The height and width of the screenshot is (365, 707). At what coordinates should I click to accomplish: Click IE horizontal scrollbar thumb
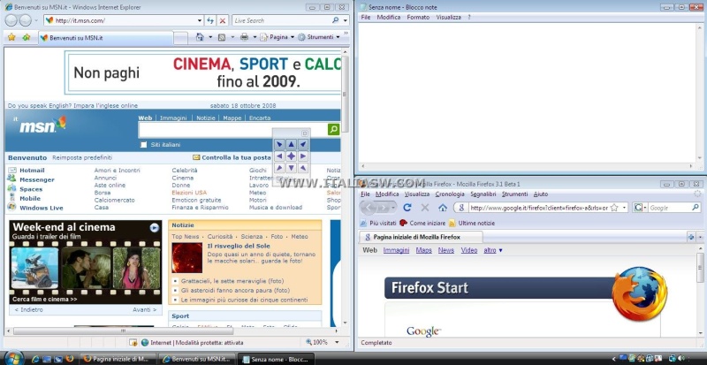click(123, 331)
